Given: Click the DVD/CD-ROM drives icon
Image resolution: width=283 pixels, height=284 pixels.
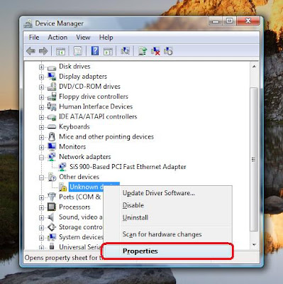Looking at the screenshot, I should tap(52, 87).
